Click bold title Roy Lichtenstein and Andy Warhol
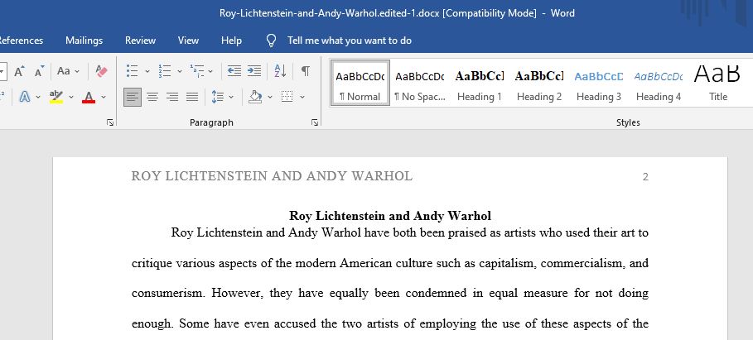The width and height of the screenshot is (753, 340). pyautogui.click(x=390, y=216)
